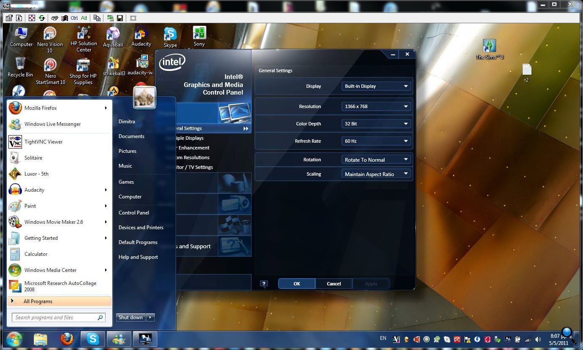Screen dimensions: 583x350
Task: Launch TightVNC Viewer from Start menu
Action: tap(59, 142)
